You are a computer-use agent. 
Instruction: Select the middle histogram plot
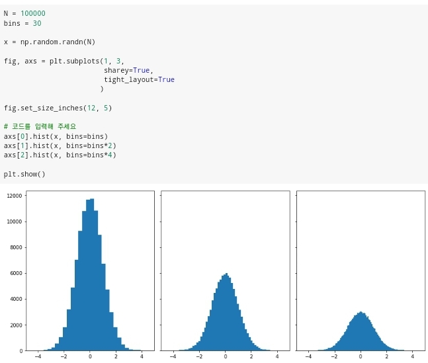226,270
